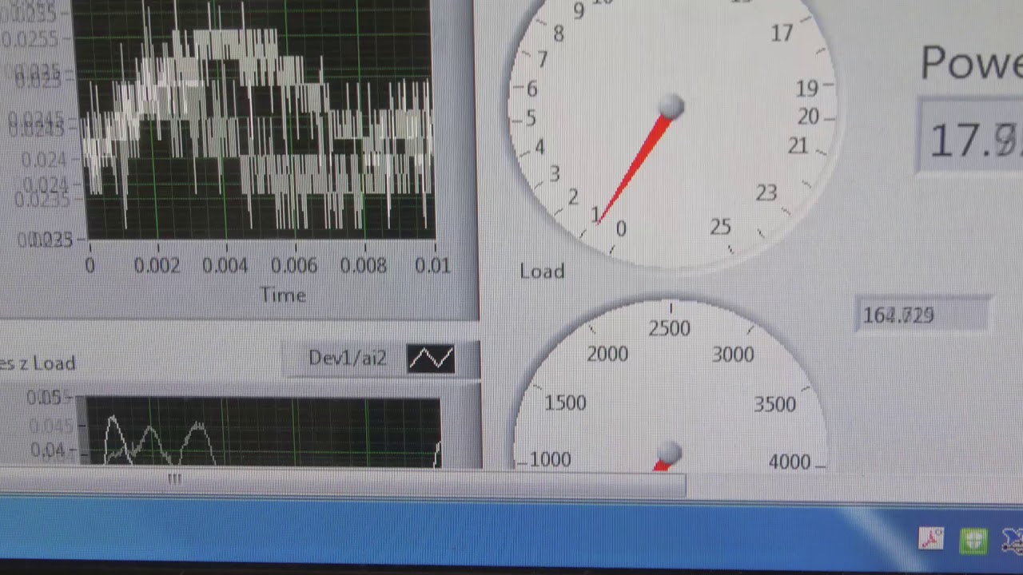Viewport: 1023px width, 575px height.
Task: Open the green shield tray icon
Action: 973,541
